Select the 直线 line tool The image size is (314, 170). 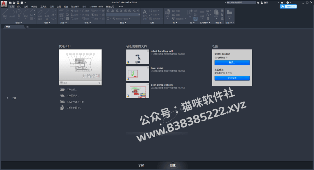pyautogui.click(x=5, y=14)
